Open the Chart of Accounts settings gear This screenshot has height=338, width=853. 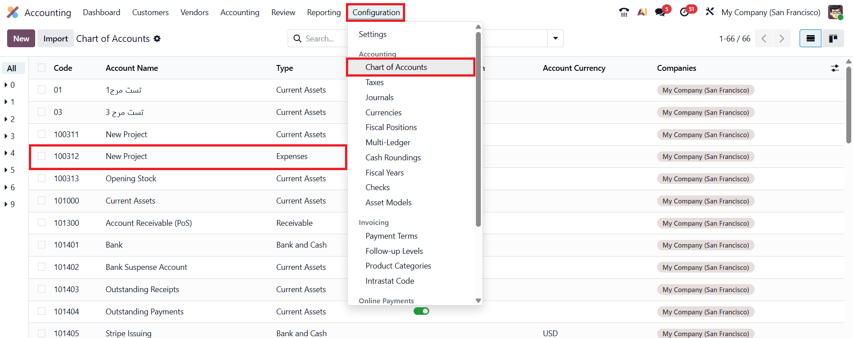(157, 39)
